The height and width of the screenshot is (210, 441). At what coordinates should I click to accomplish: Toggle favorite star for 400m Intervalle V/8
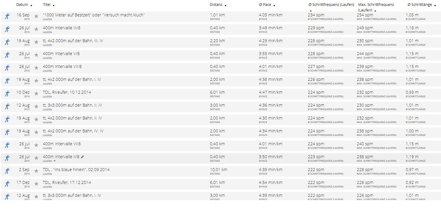coord(36,55)
